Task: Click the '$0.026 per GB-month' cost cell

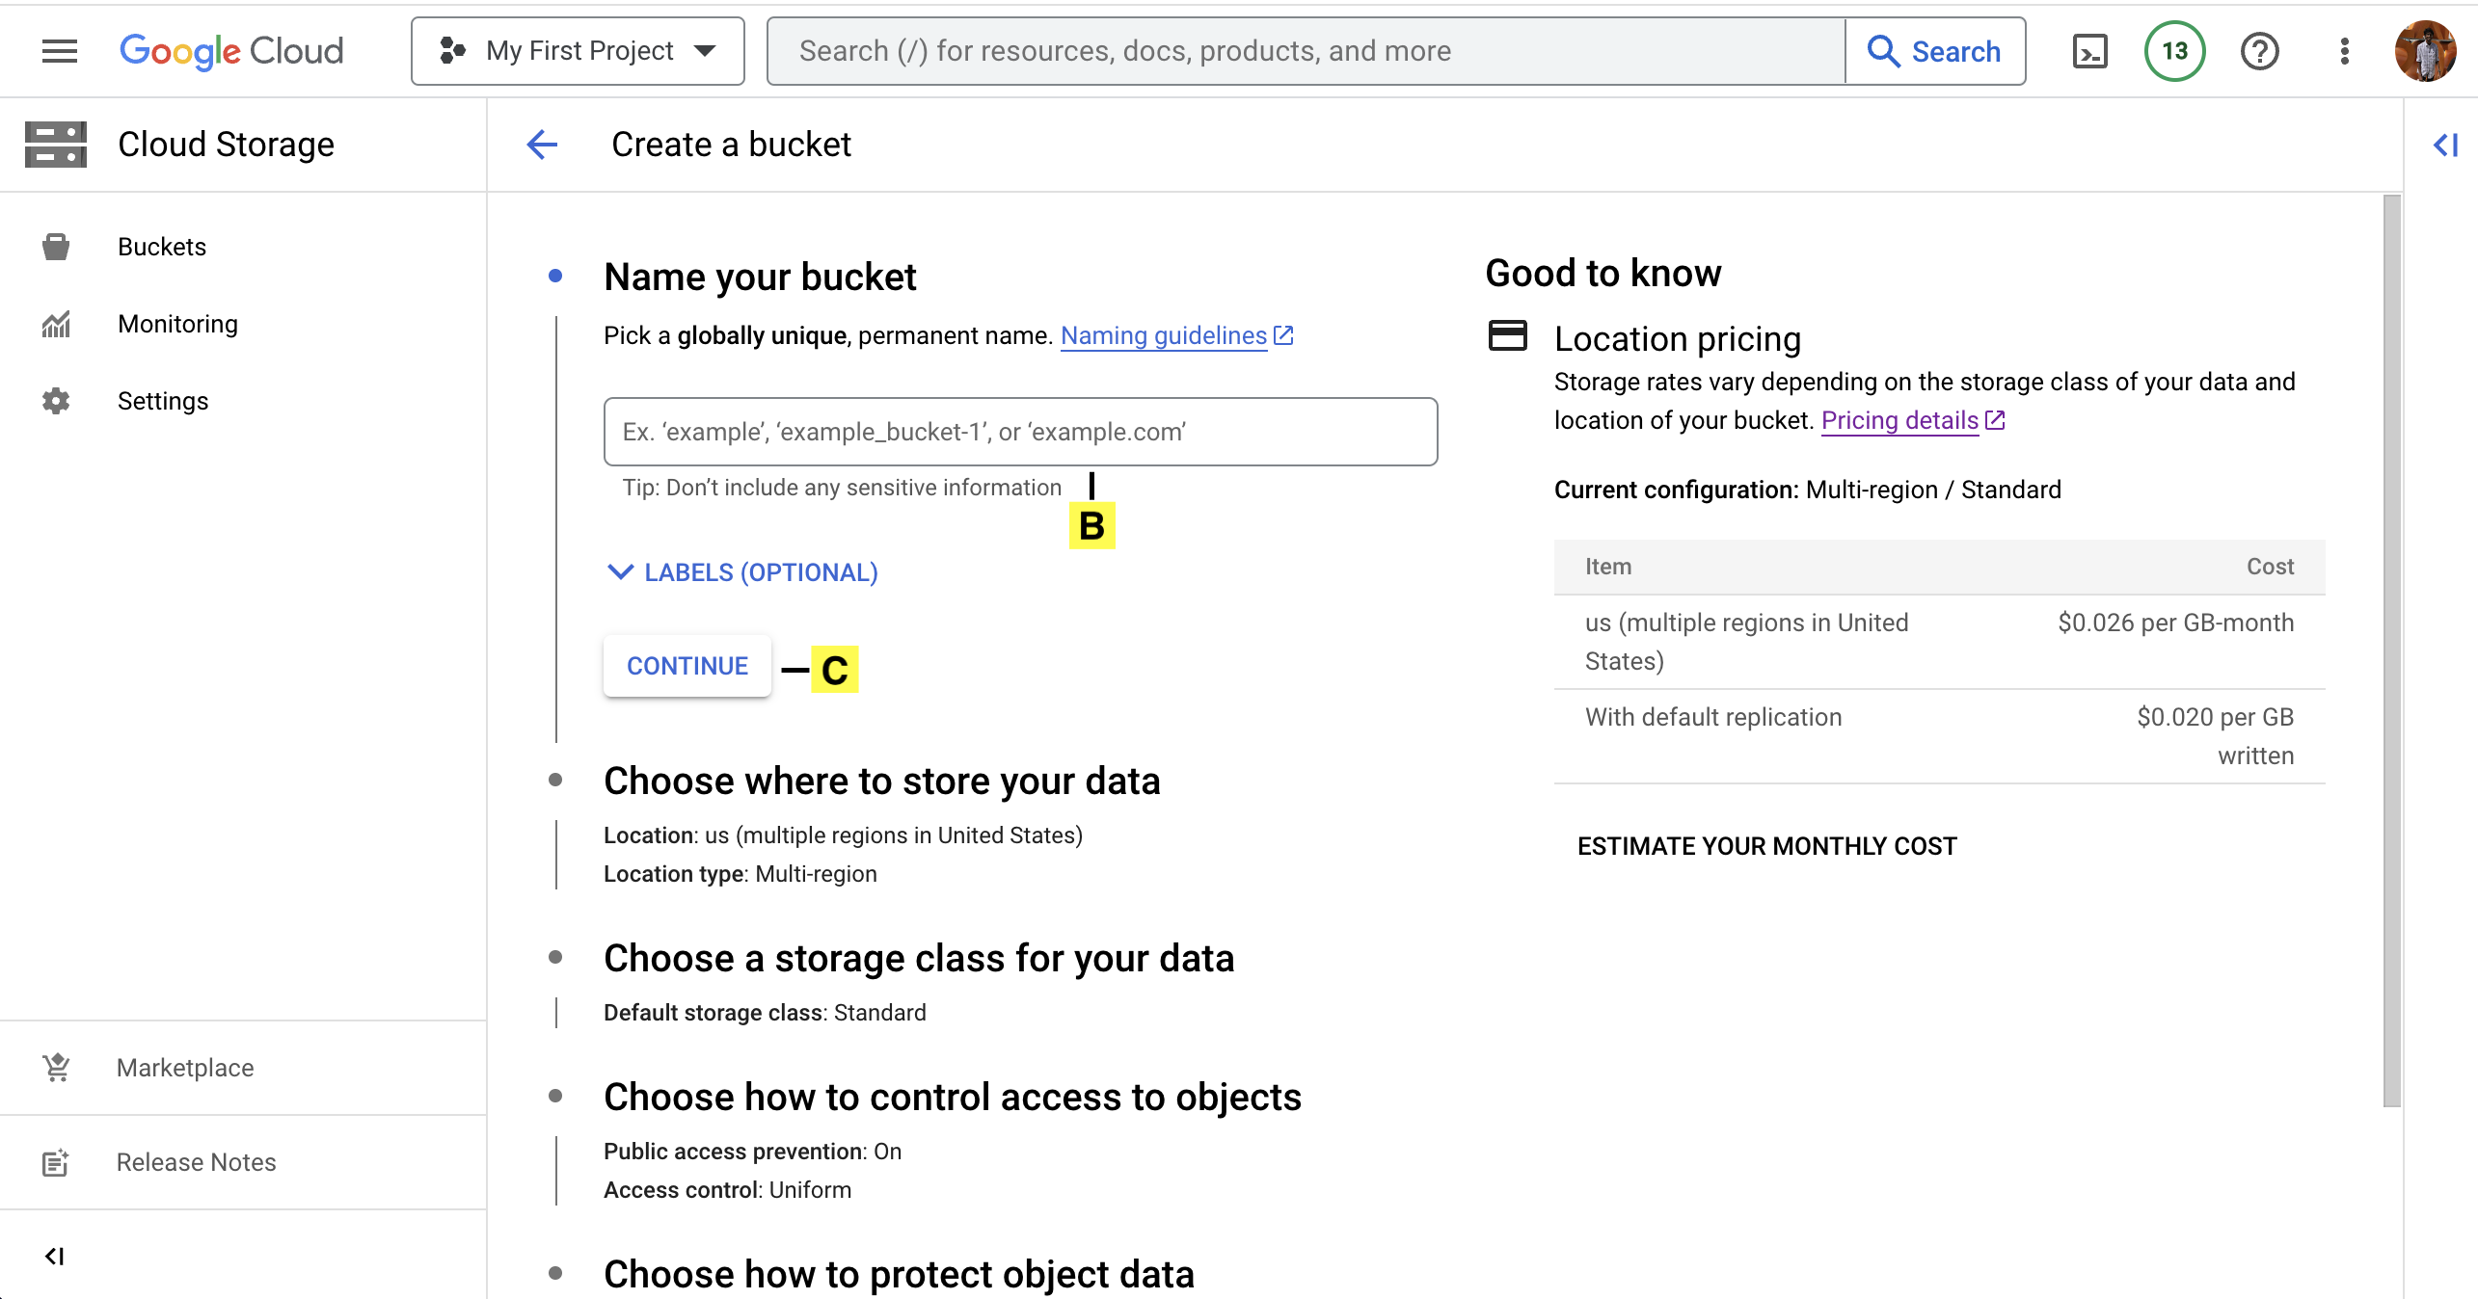Action: [2176, 623]
